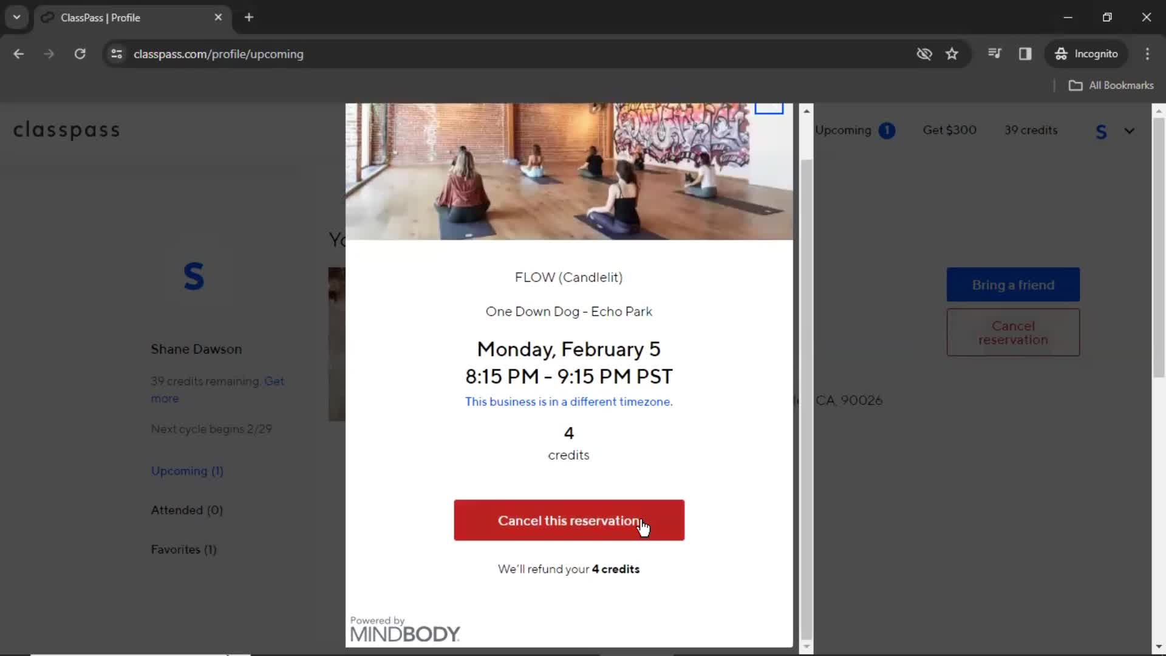Click the Monday, February 5 date text
The height and width of the screenshot is (656, 1166).
[569, 349]
